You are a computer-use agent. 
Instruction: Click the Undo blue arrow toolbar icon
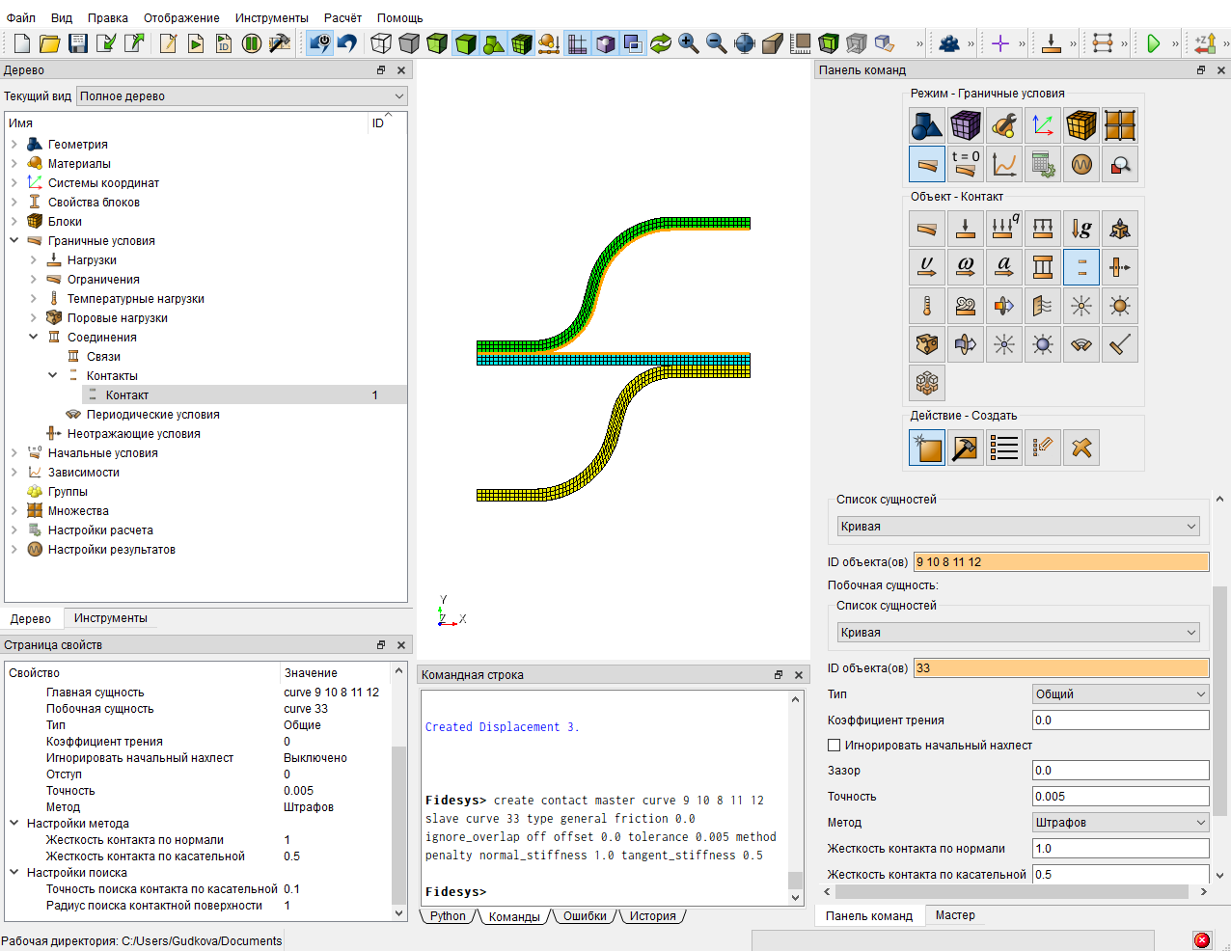pyautogui.click(x=347, y=43)
